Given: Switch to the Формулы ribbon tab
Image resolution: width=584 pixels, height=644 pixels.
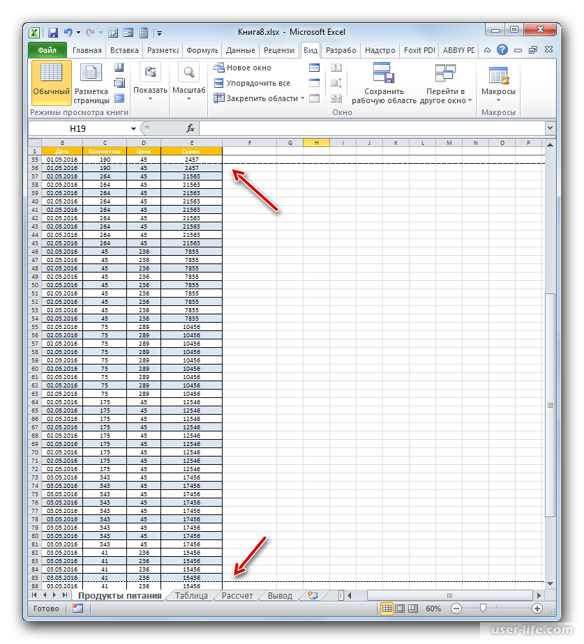Looking at the screenshot, I should click(202, 50).
